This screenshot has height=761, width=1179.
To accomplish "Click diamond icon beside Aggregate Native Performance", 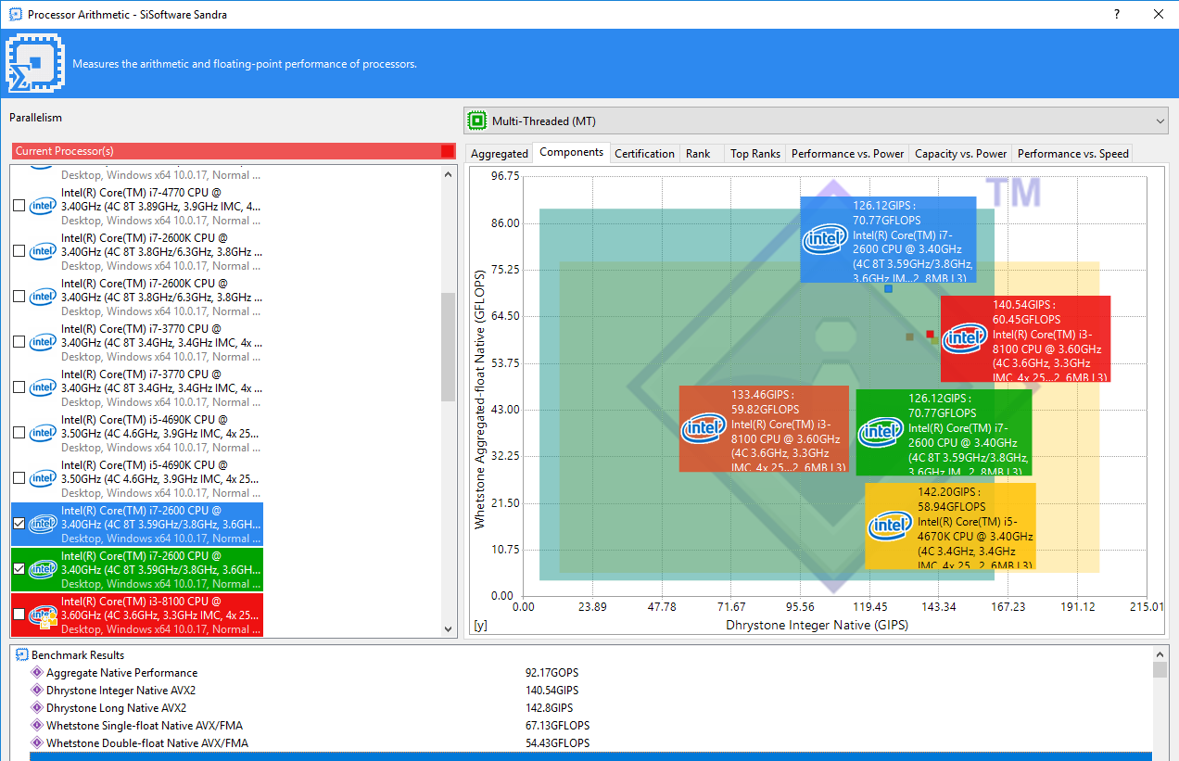I will tap(37, 673).
